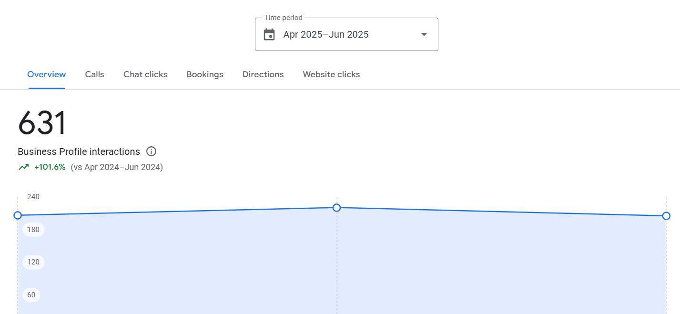View the Website clicks tab
Image resolution: width=680 pixels, height=314 pixels.
point(331,74)
